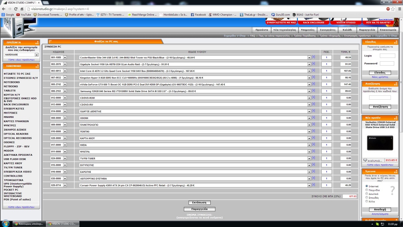Open the Καλάθι nav menu

(x=347, y=30)
